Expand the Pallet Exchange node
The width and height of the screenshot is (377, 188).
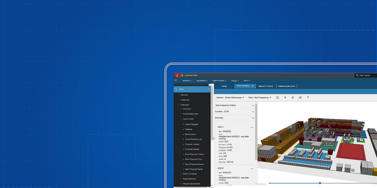181,174
